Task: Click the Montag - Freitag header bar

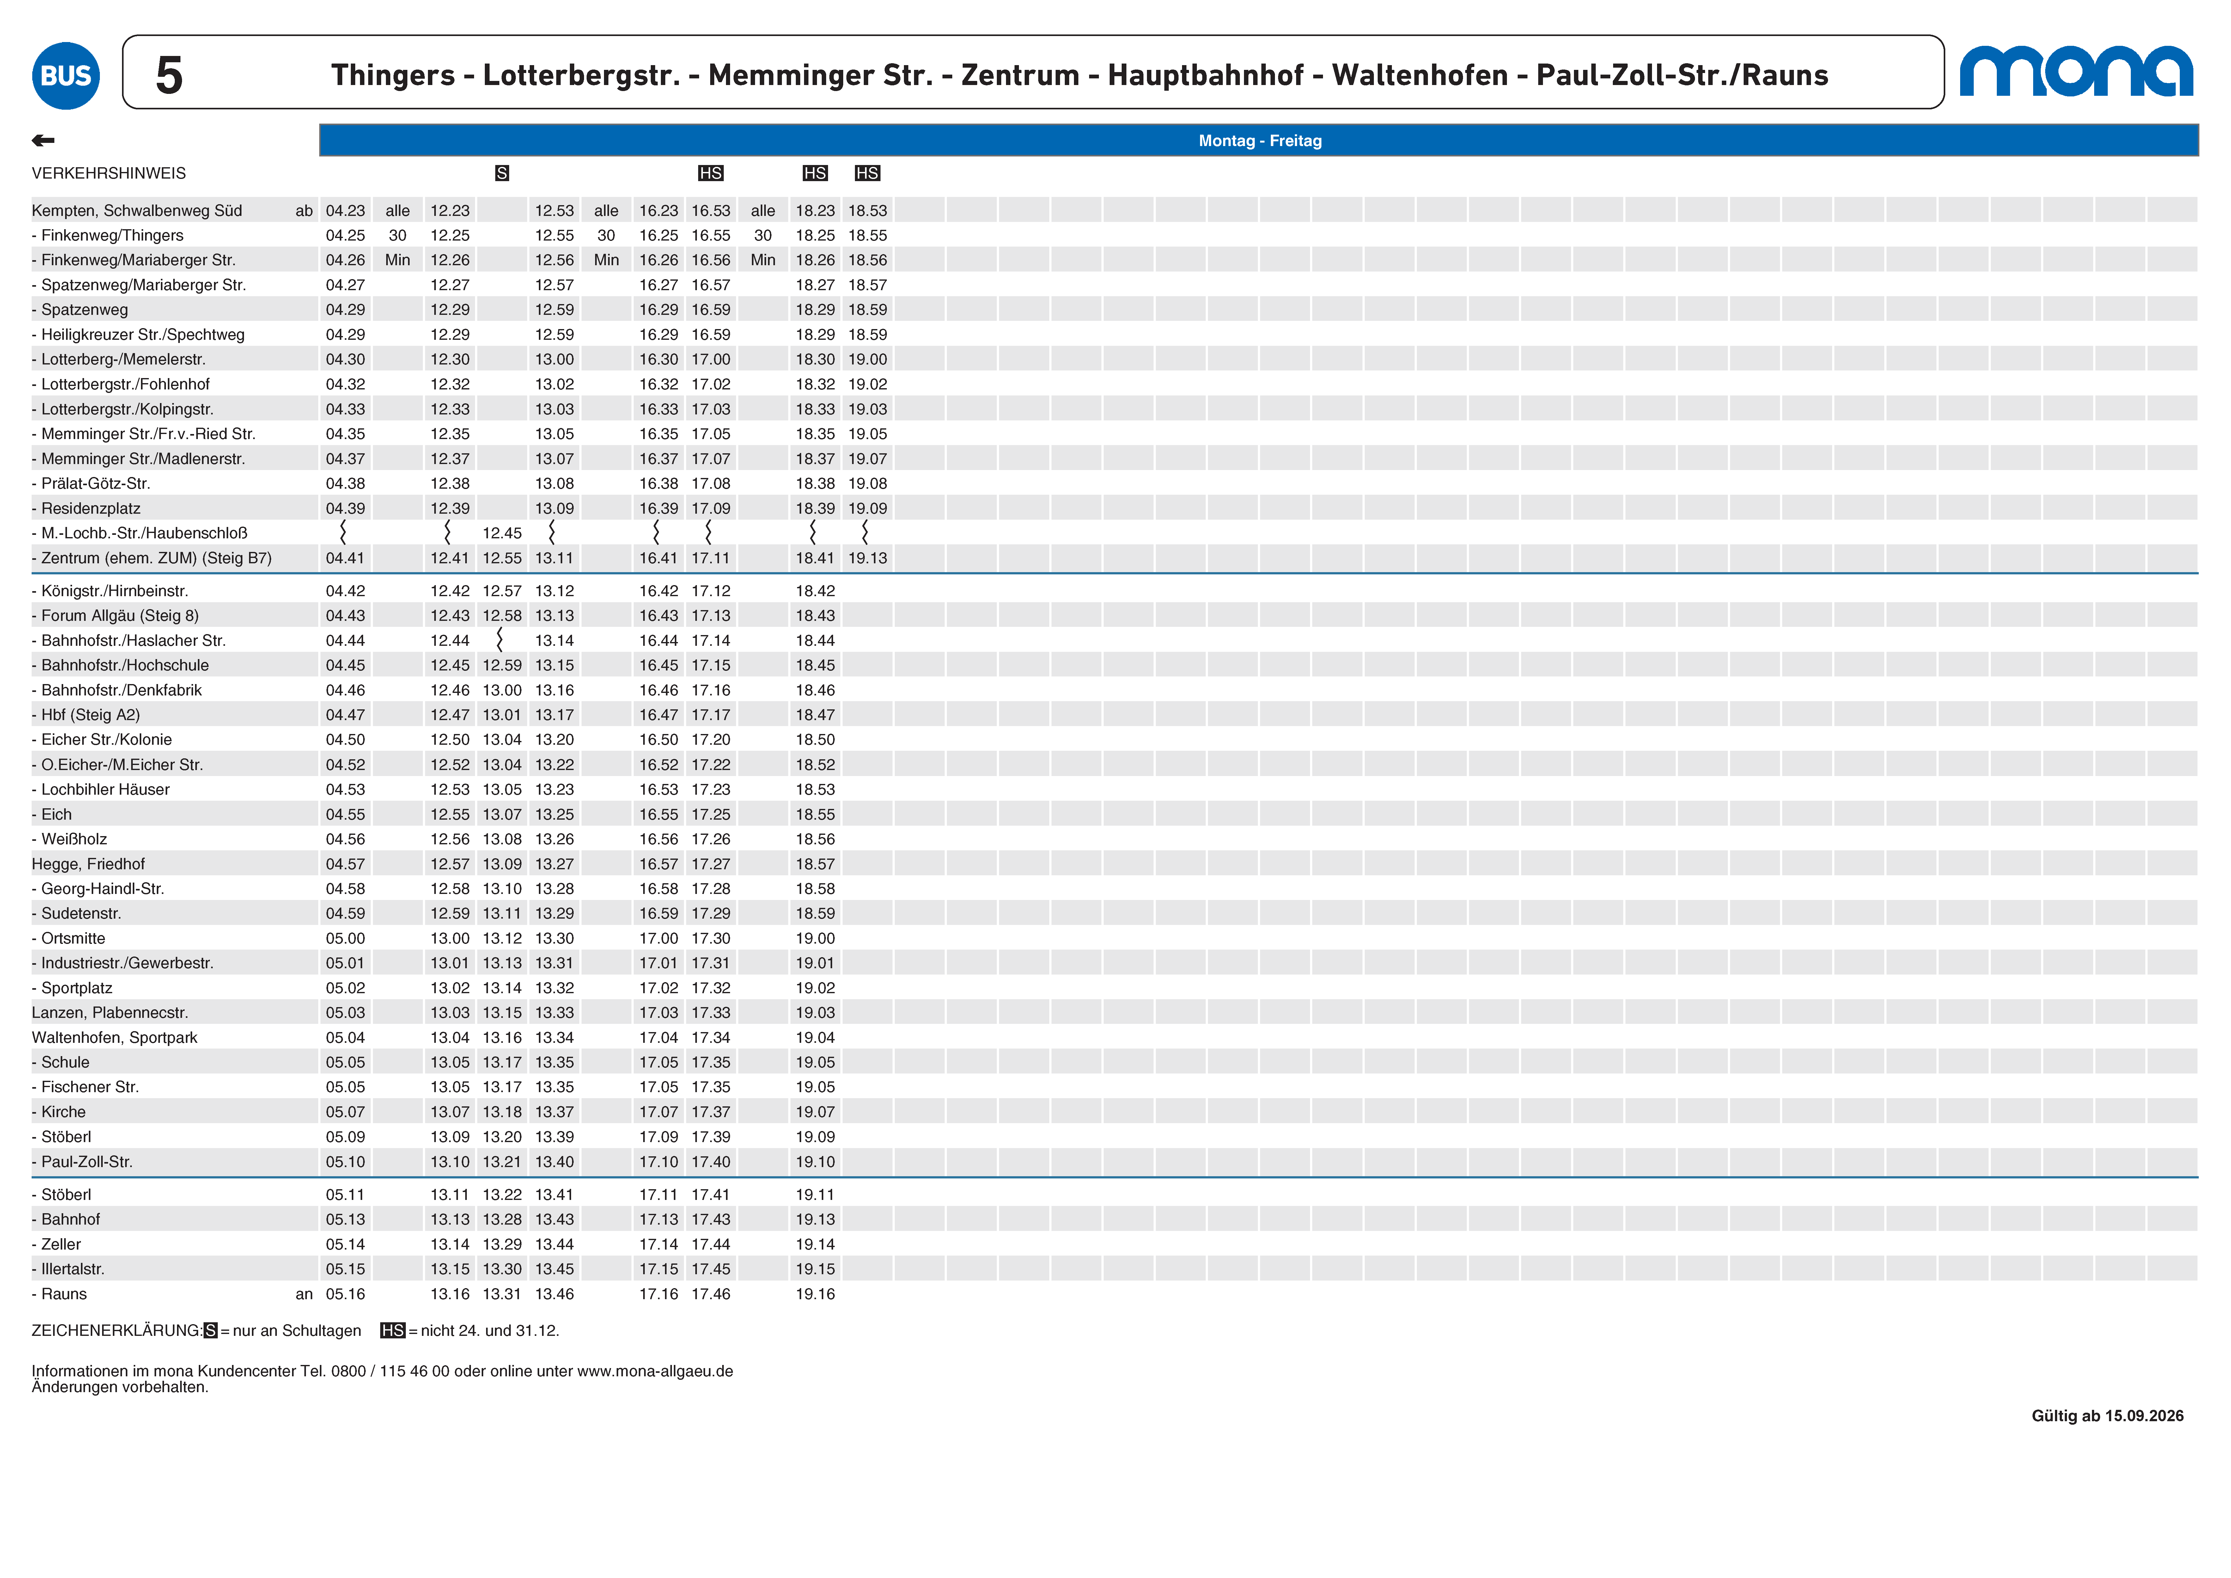Action: click(1259, 140)
